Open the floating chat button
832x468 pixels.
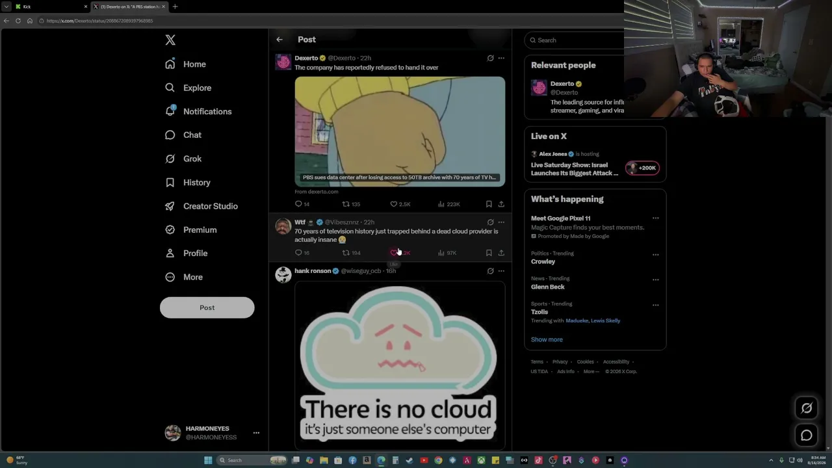[807, 435]
